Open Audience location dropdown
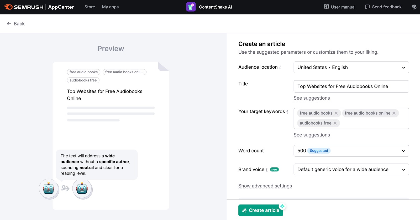 tap(351, 67)
